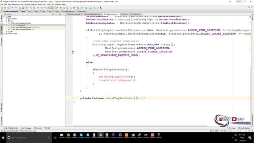254x143 pixels.
Task: Open the Navigate menu
Action: tap(15, 4)
